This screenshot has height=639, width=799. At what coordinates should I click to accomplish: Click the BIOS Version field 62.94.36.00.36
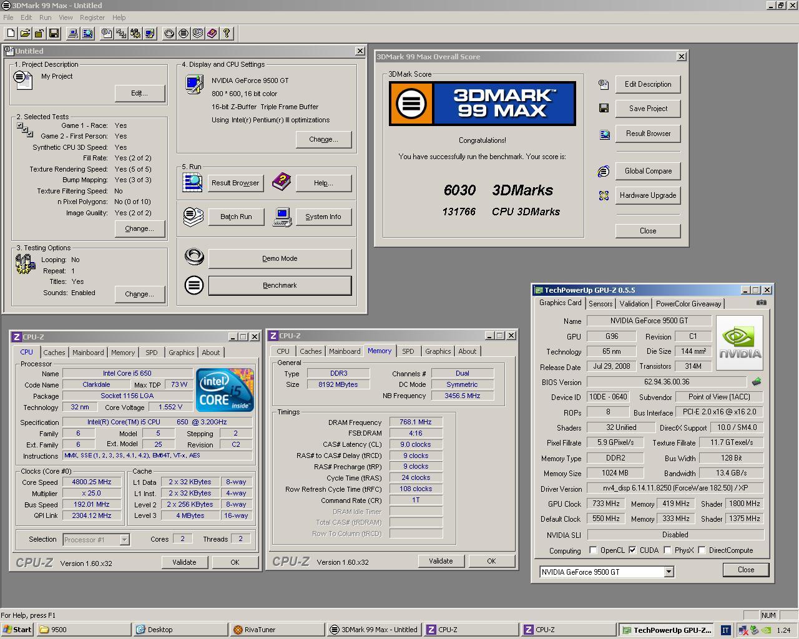pyautogui.click(x=667, y=382)
